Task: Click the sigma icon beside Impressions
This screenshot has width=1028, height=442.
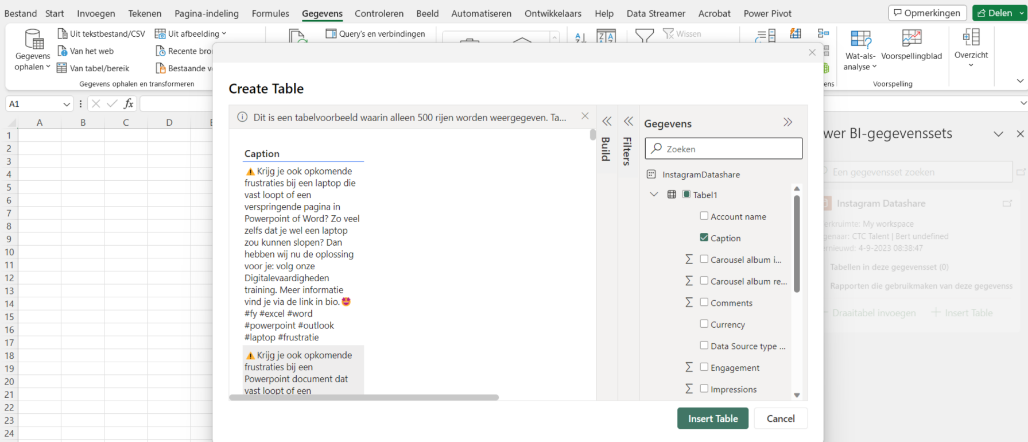Action: coord(689,389)
